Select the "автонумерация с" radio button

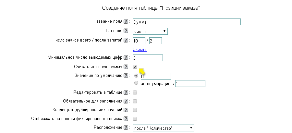click(x=136, y=83)
